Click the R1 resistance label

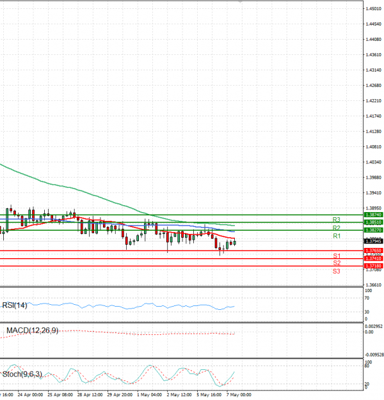[x=336, y=236]
